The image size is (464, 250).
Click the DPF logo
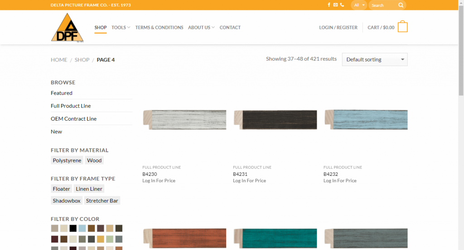(67, 28)
